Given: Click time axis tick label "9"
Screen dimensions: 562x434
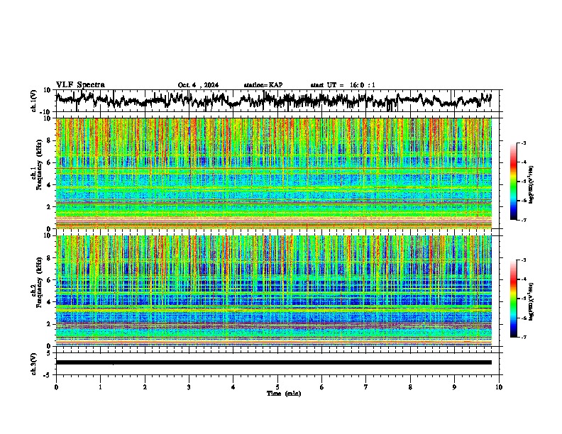Looking at the screenshot, I should (x=454, y=387).
